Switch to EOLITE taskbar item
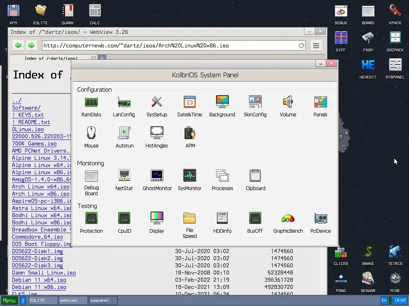 [43, 300]
